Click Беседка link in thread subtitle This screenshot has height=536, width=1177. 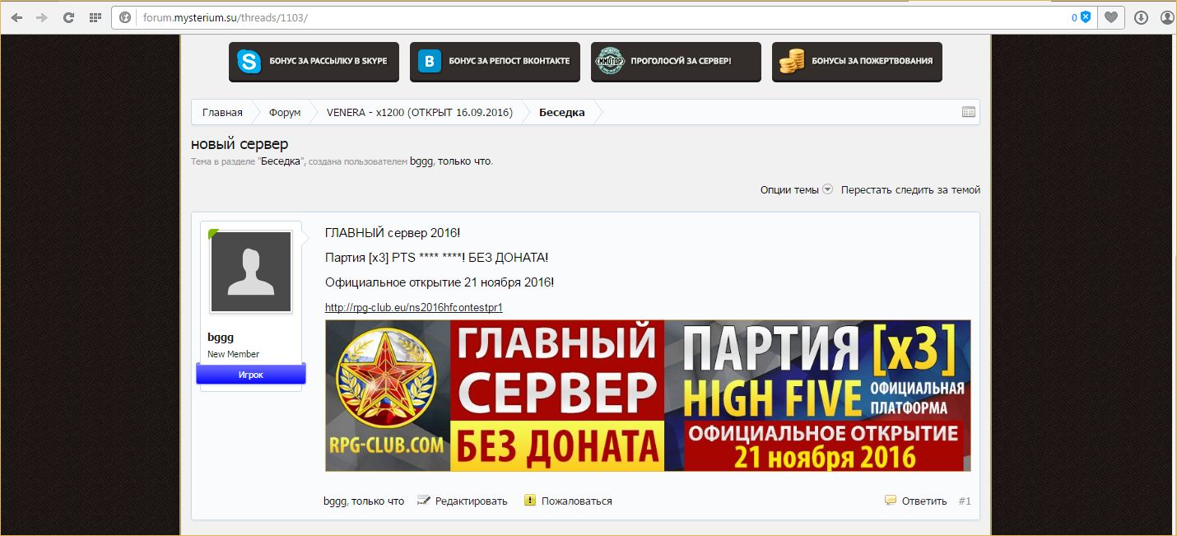(282, 161)
